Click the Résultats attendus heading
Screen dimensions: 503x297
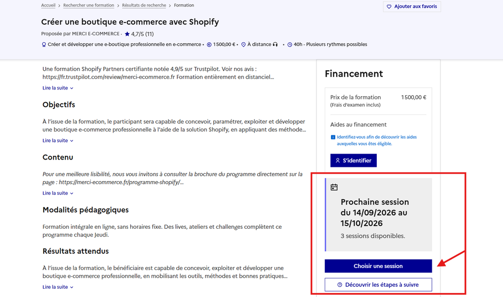[76, 251]
